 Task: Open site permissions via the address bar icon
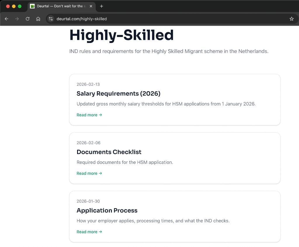point(50,19)
